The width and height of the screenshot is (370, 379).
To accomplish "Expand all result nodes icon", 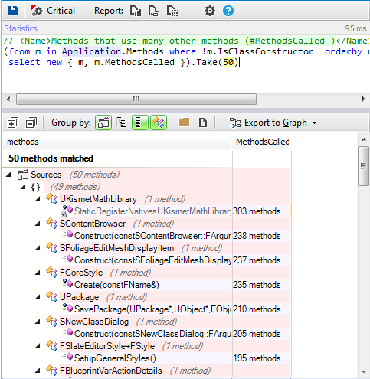I will [x=13, y=123].
